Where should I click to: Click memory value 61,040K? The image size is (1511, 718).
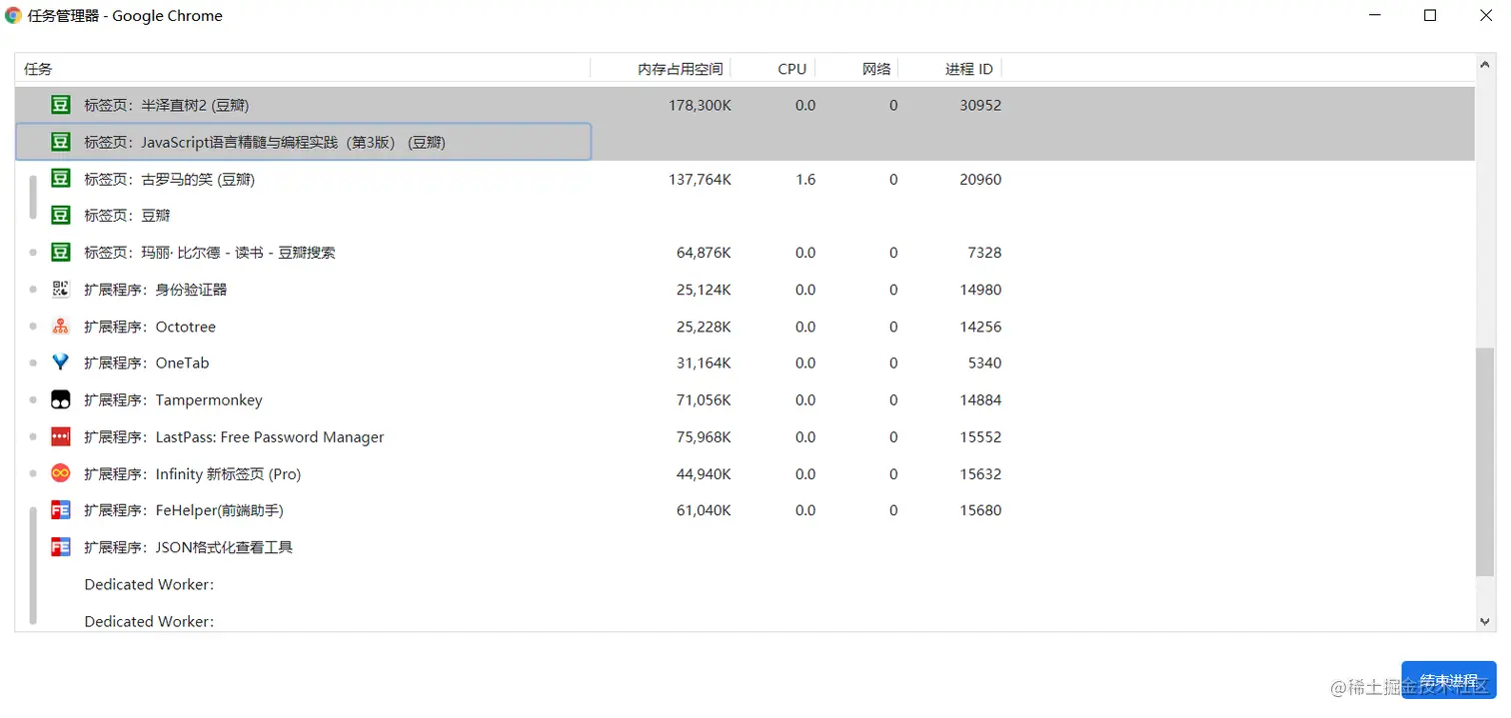704,510
